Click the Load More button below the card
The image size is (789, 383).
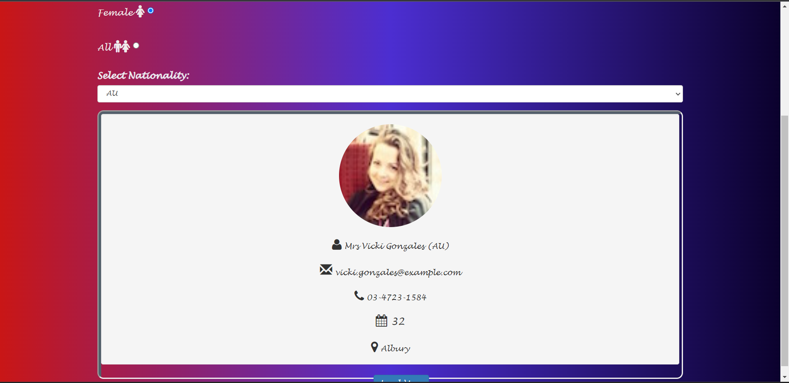(x=401, y=379)
